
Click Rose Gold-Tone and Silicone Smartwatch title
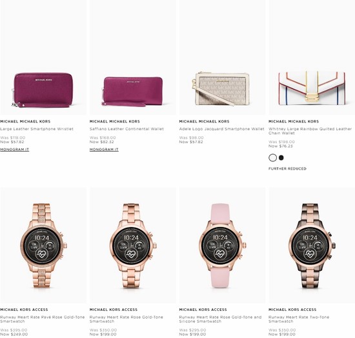point(220,319)
